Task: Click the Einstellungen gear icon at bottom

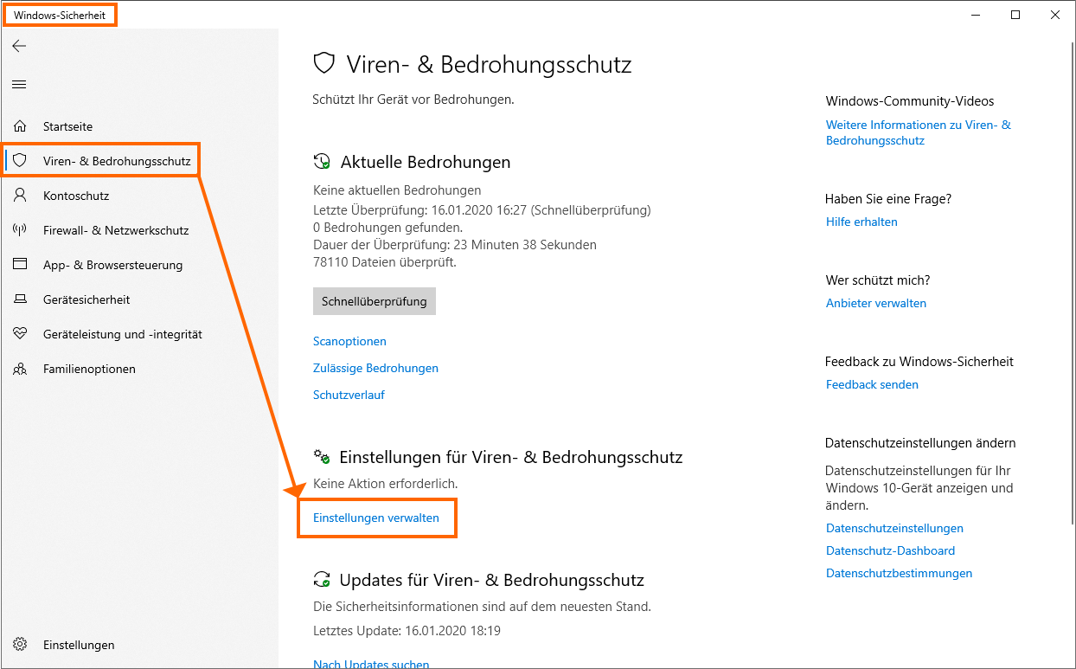Action: tap(20, 645)
